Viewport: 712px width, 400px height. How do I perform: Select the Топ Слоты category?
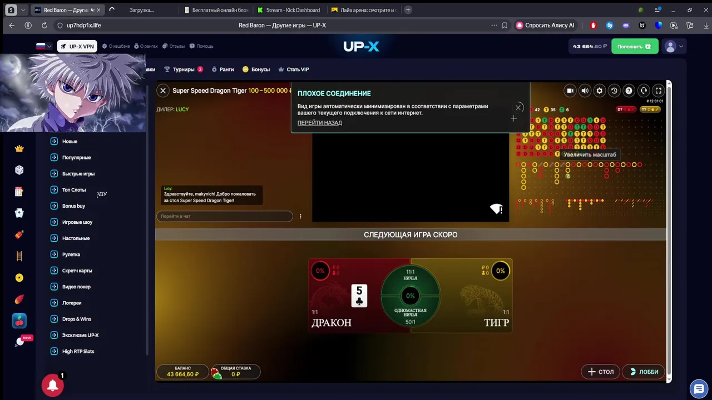pos(74,189)
